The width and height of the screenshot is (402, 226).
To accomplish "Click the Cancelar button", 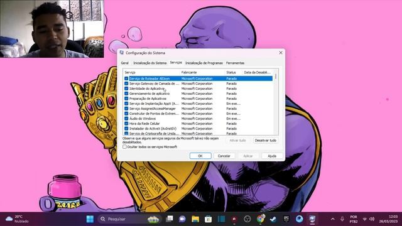I will [x=224, y=156].
